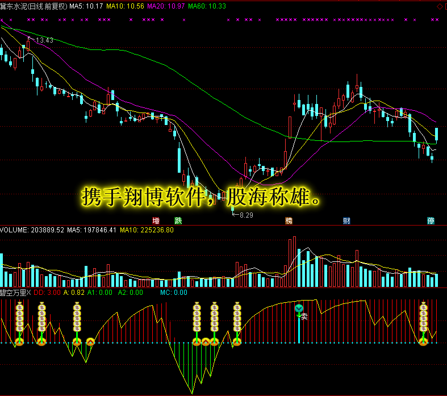Click the green 跌 event marker
This screenshot has width=447, height=396.
point(178,220)
